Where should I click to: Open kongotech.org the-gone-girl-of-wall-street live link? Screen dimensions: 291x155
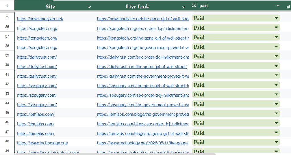pos(143,38)
